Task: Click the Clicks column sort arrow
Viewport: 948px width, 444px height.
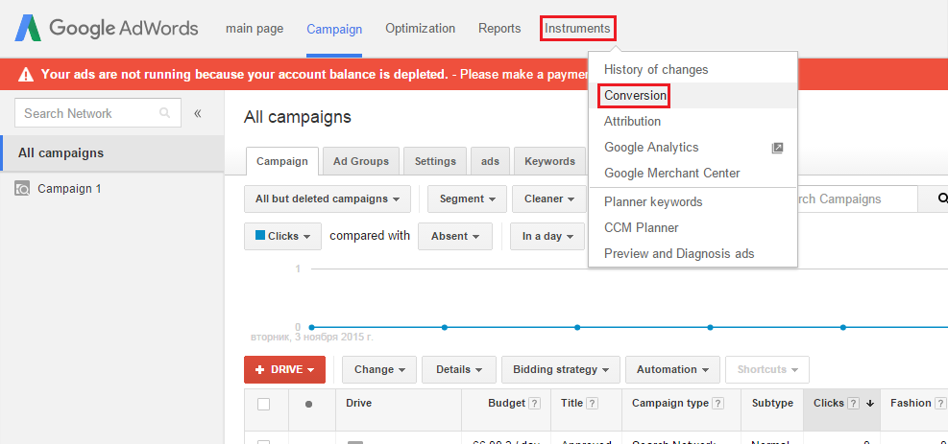Action: pyautogui.click(x=870, y=404)
